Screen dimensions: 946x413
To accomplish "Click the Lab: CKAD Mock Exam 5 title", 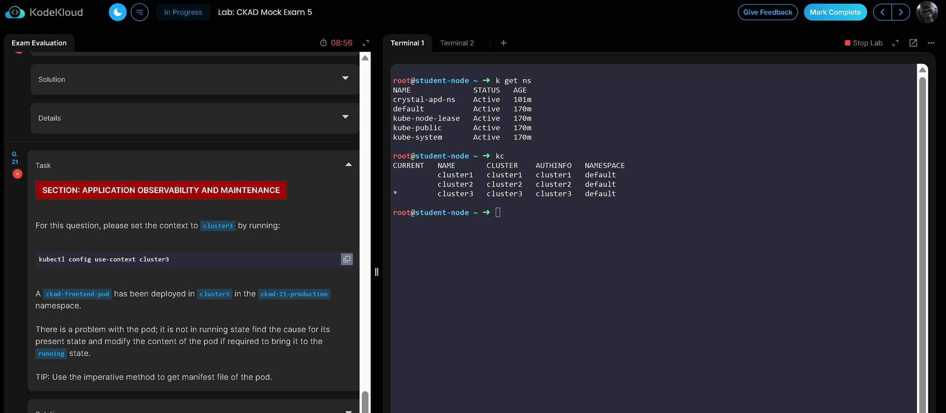I will coord(265,12).
